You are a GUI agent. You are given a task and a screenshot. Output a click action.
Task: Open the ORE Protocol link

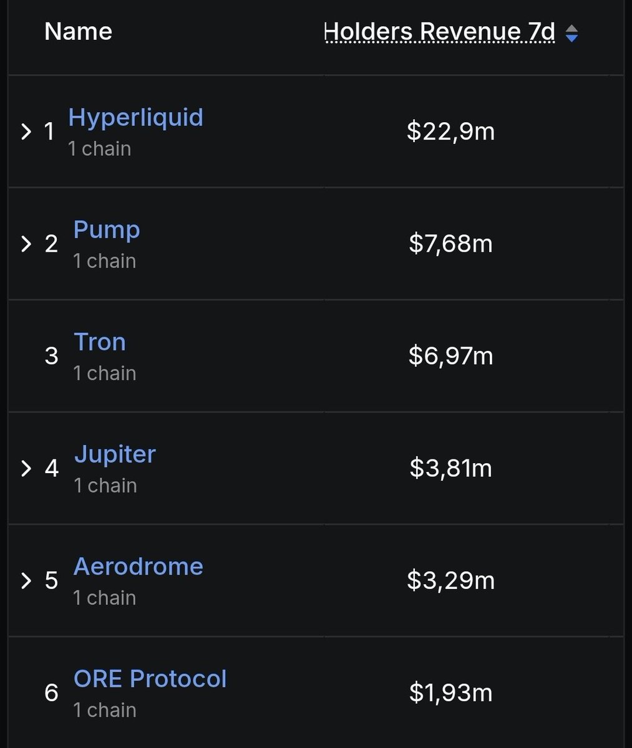tap(150, 678)
